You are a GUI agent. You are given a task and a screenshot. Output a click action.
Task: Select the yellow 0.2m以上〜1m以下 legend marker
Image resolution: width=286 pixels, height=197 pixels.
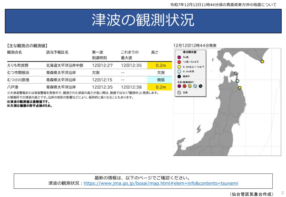pos(179,66)
